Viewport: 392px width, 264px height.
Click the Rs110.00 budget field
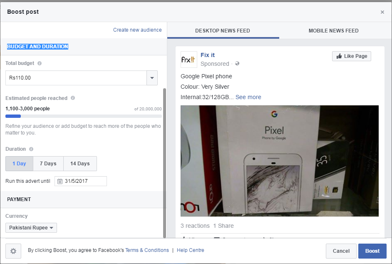click(76, 78)
